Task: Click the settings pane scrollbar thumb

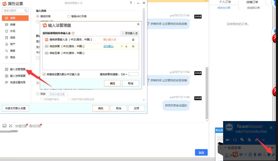Action: (x=144, y=48)
